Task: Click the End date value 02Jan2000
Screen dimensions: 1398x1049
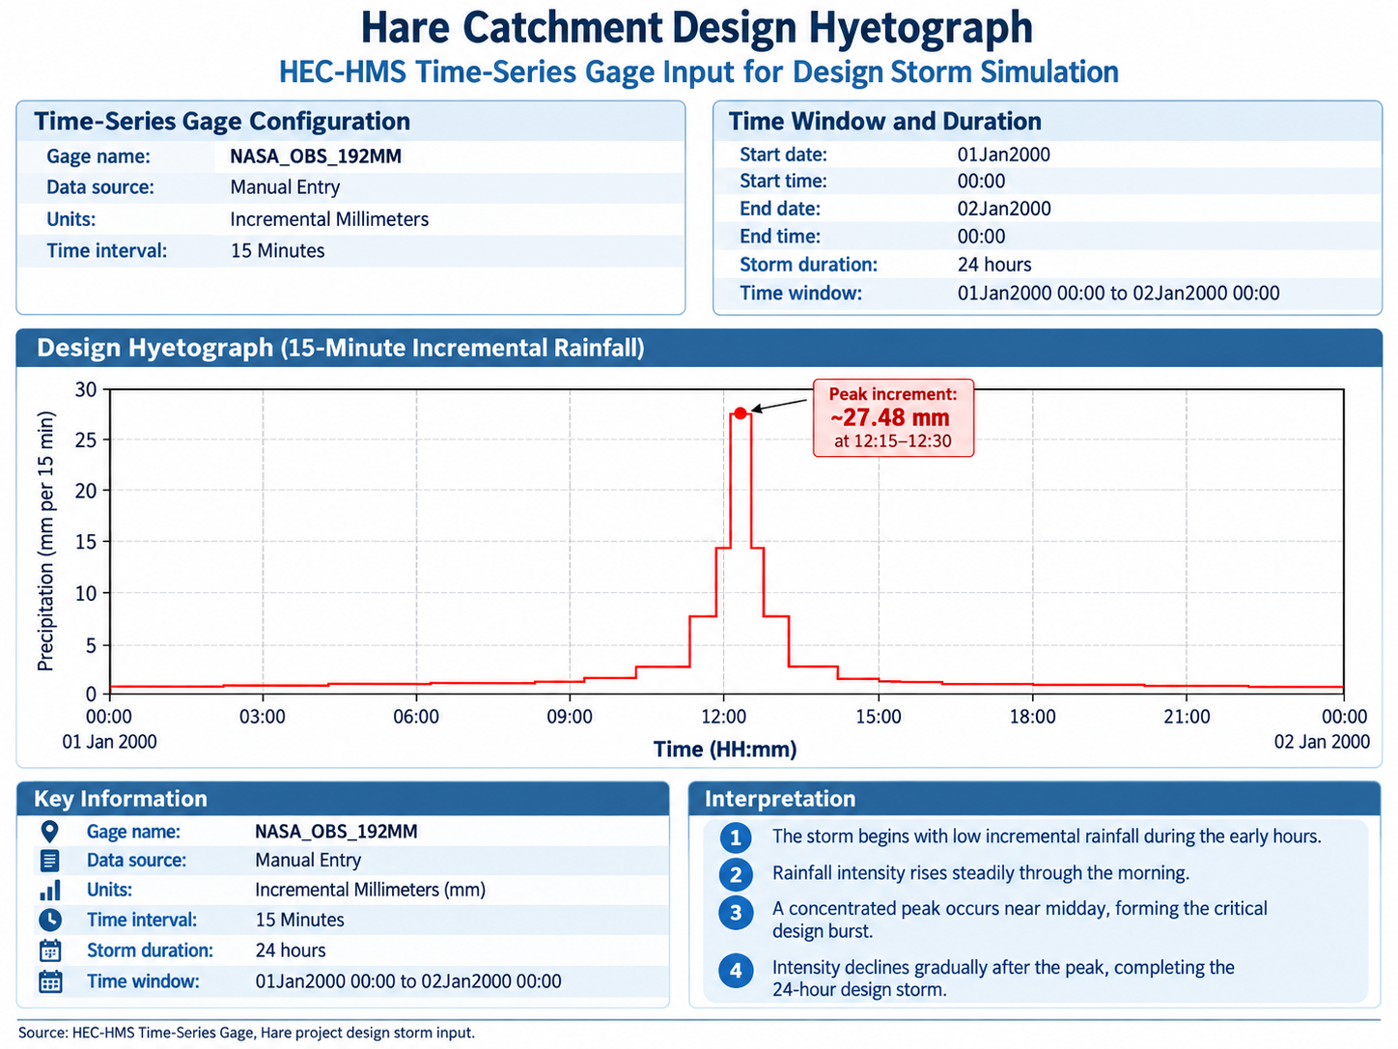Action: tap(1004, 209)
